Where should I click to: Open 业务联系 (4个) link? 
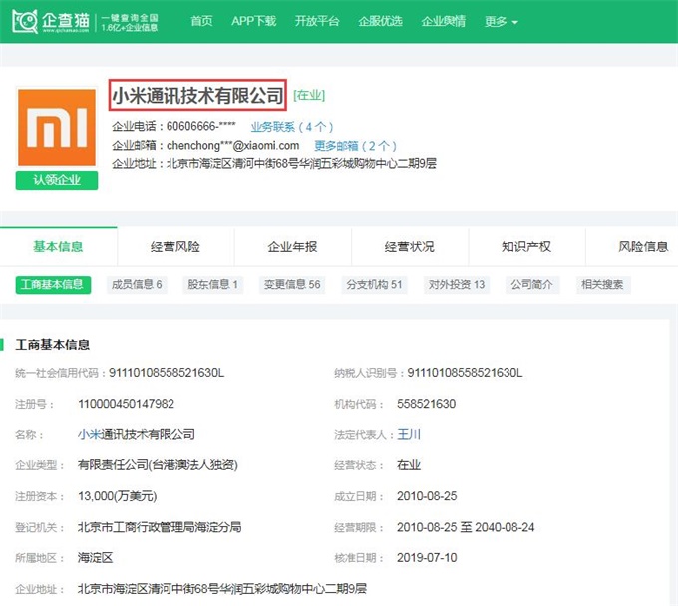point(291,127)
